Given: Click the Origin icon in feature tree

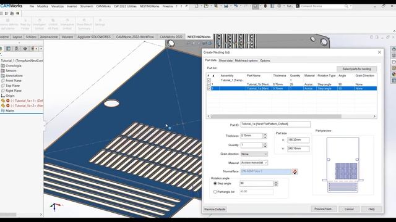Looking at the screenshot, I should 2,96.
